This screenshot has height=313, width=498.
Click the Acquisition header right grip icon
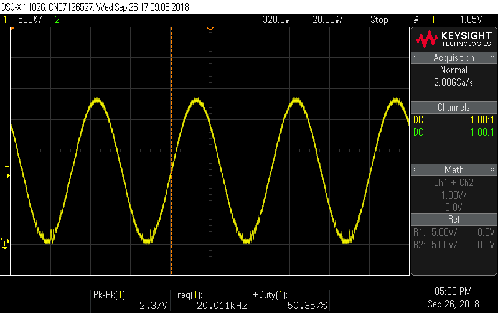[x=492, y=58]
